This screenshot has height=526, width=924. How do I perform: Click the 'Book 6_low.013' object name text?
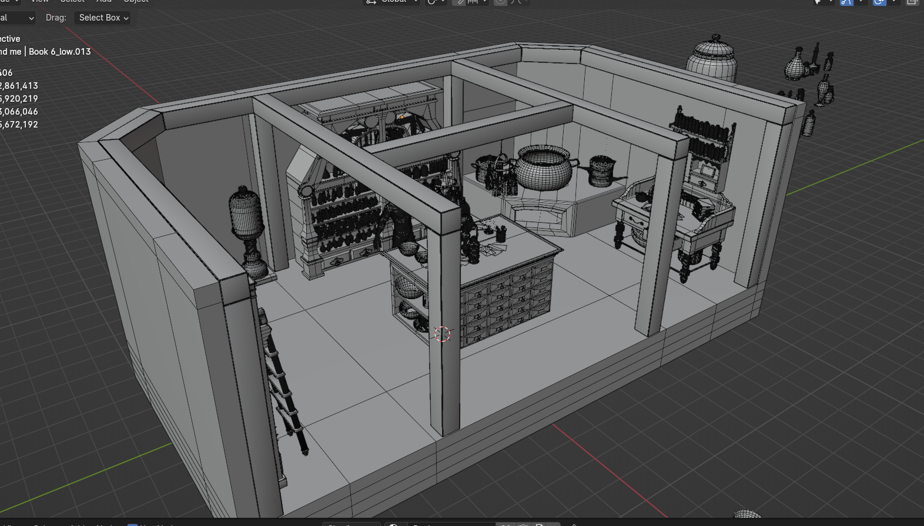coord(59,52)
